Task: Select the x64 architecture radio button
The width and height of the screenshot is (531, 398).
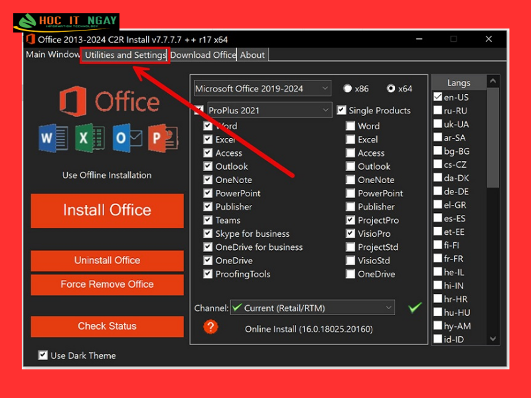Action: [x=391, y=89]
